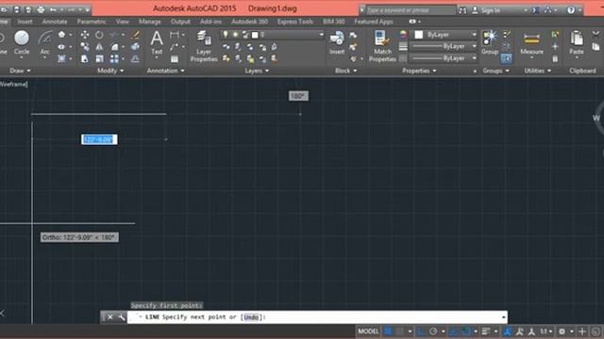The image size is (604, 339).
Task: Choose the Mirror tool in Modify
Action: 99,47
